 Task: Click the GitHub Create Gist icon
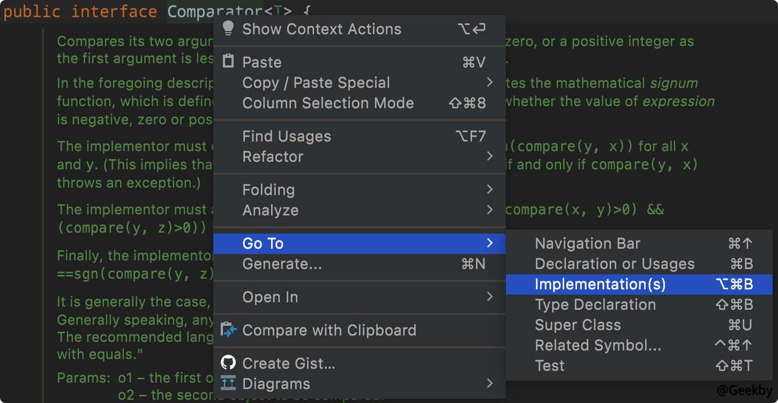tap(228, 363)
